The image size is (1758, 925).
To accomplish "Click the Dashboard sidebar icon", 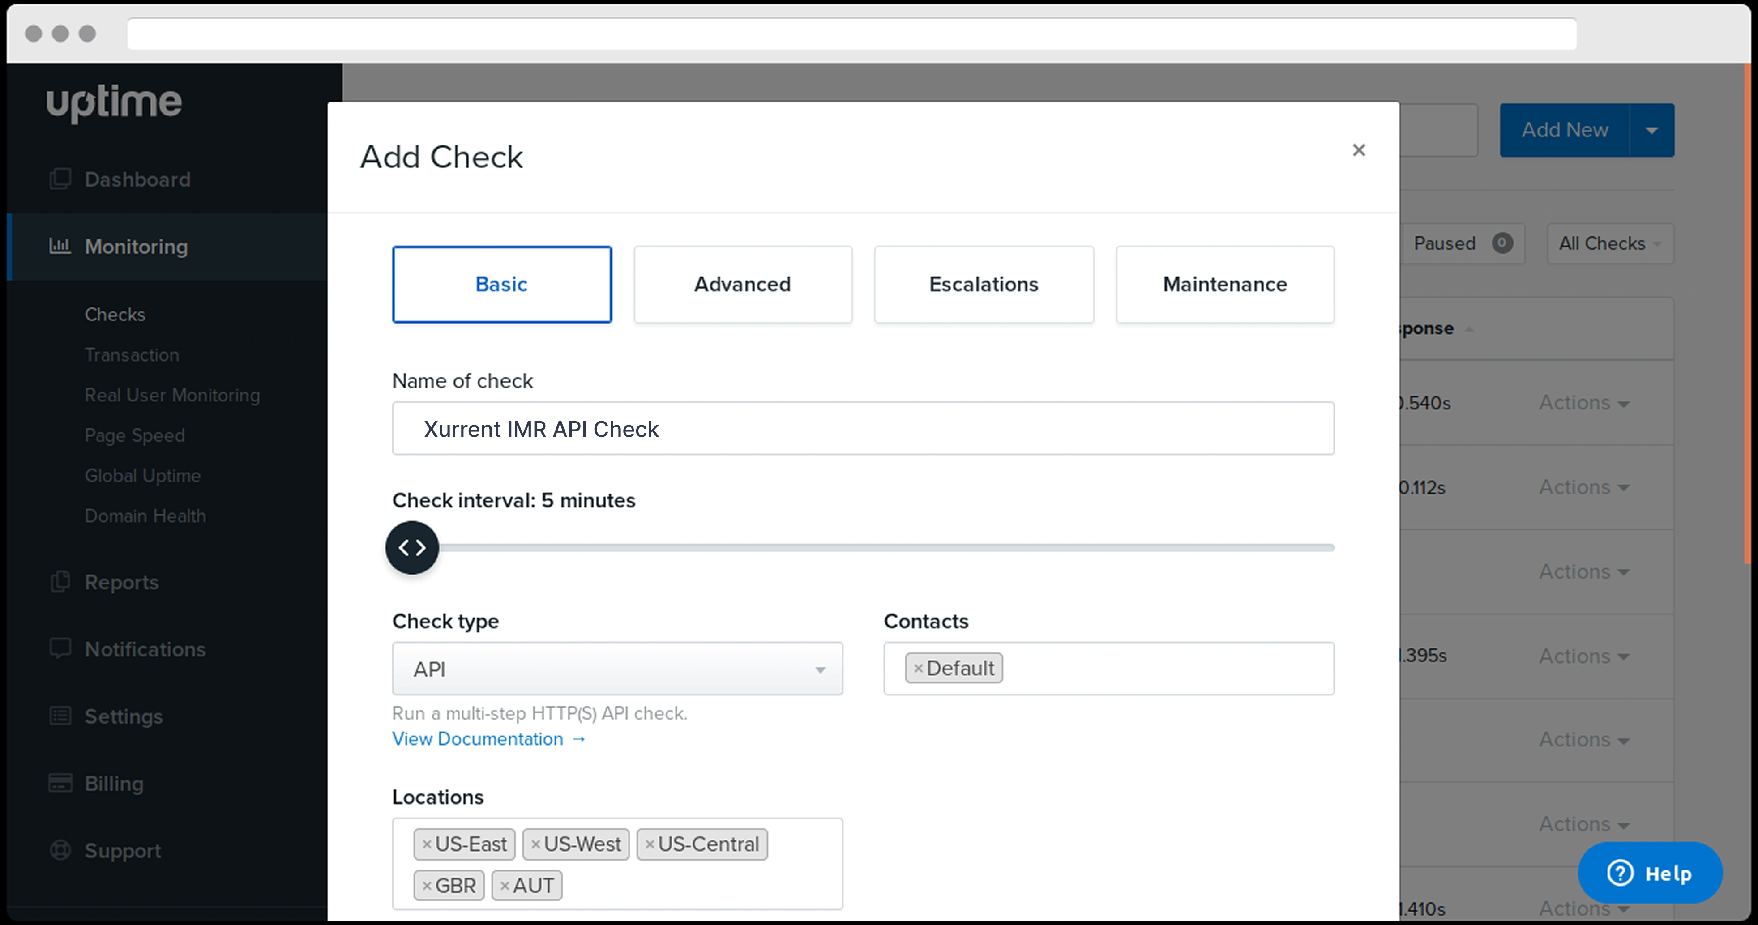I will (x=60, y=179).
